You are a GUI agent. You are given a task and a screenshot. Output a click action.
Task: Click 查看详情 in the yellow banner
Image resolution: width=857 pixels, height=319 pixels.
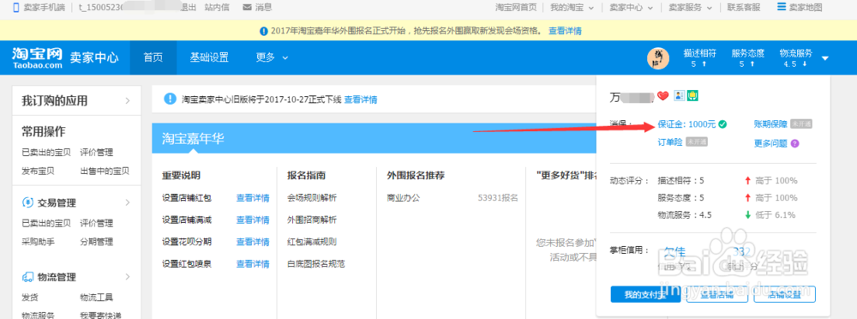[x=565, y=31]
